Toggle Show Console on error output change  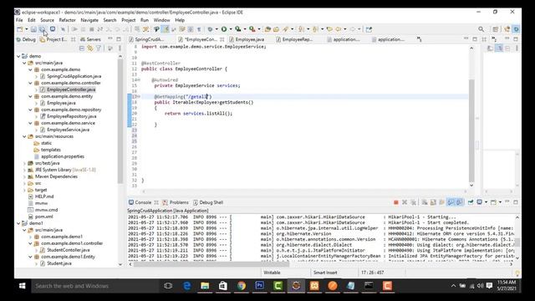459,202
